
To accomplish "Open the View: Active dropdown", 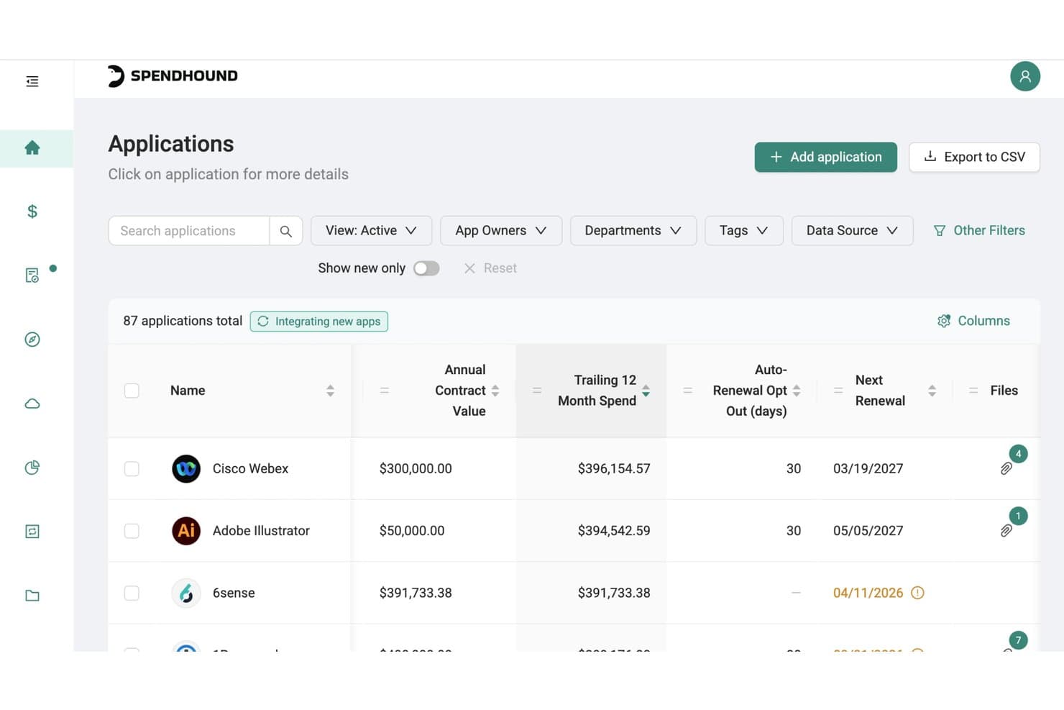I will tap(371, 231).
